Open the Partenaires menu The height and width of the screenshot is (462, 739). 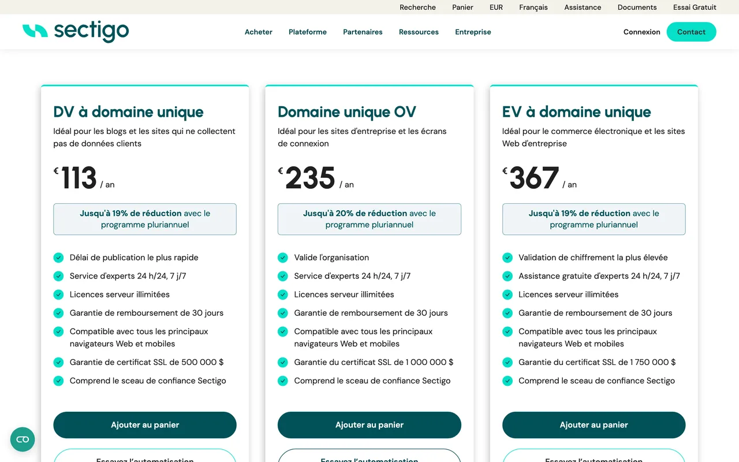click(x=363, y=32)
